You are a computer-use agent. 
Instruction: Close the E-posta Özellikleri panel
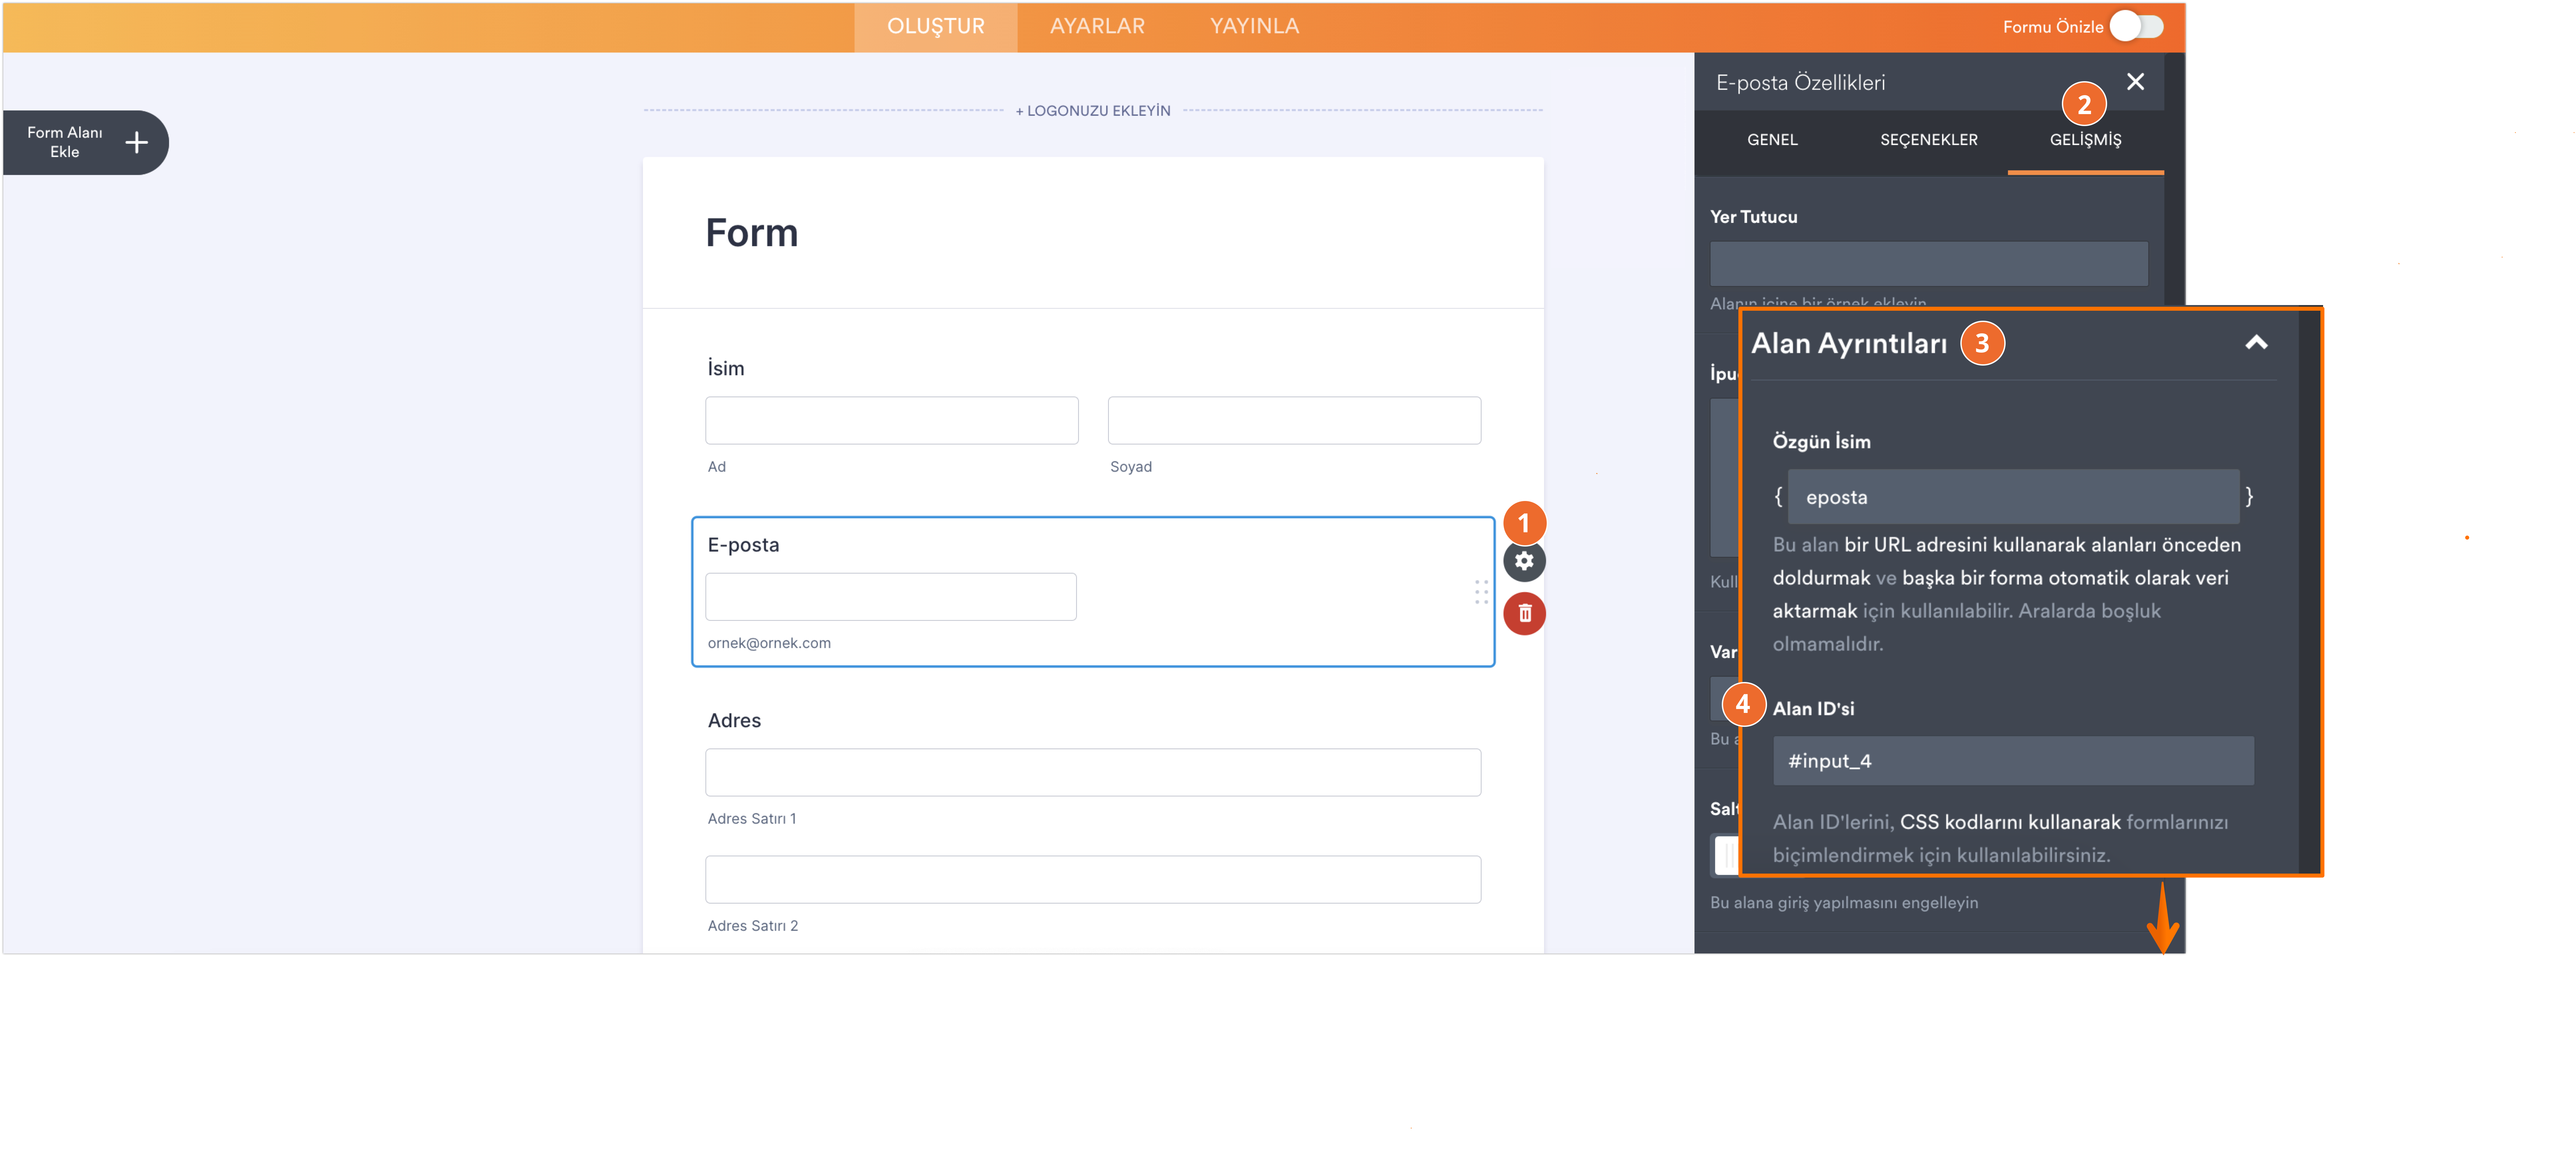(2135, 82)
